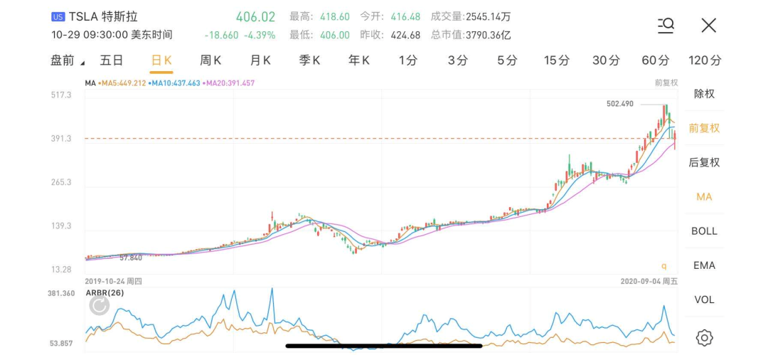Screen dimensions: 768x355
Task: Tap the current price 406.02
Action: tap(256, 16)
